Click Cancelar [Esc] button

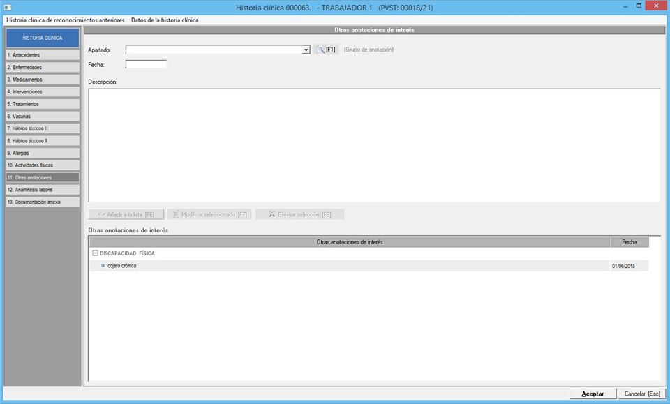pos(642,394)
